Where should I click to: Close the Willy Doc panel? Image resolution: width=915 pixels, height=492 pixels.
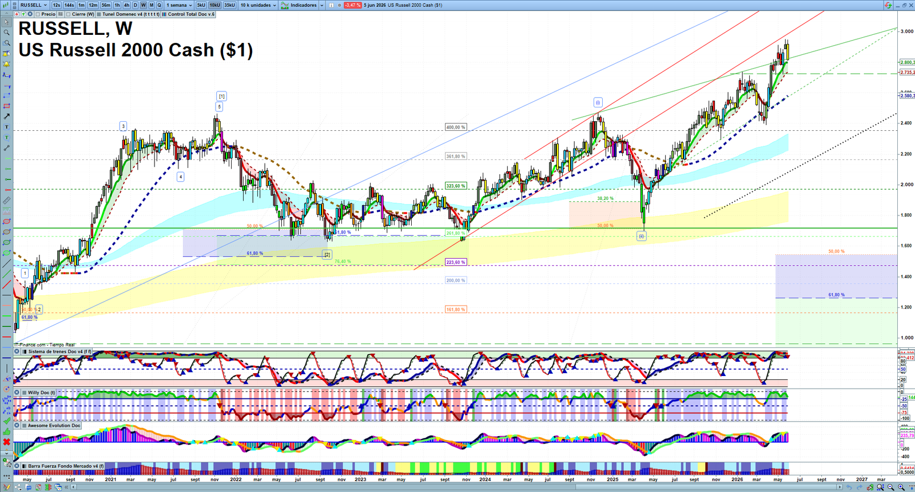click(17, 393)
